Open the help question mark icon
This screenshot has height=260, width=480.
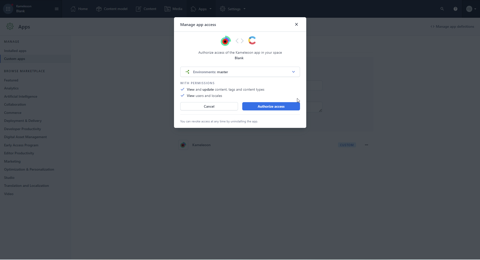click(x=455, y=9)
